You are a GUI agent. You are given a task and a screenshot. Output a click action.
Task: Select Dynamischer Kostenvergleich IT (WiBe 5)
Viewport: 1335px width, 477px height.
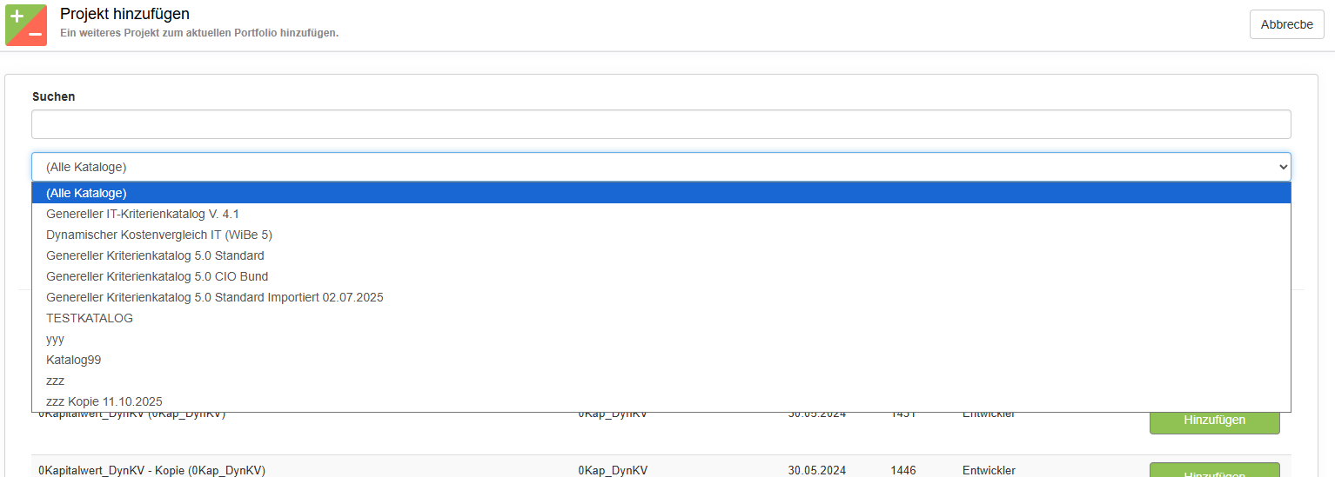pyautogui.click(x=159, y=235)
